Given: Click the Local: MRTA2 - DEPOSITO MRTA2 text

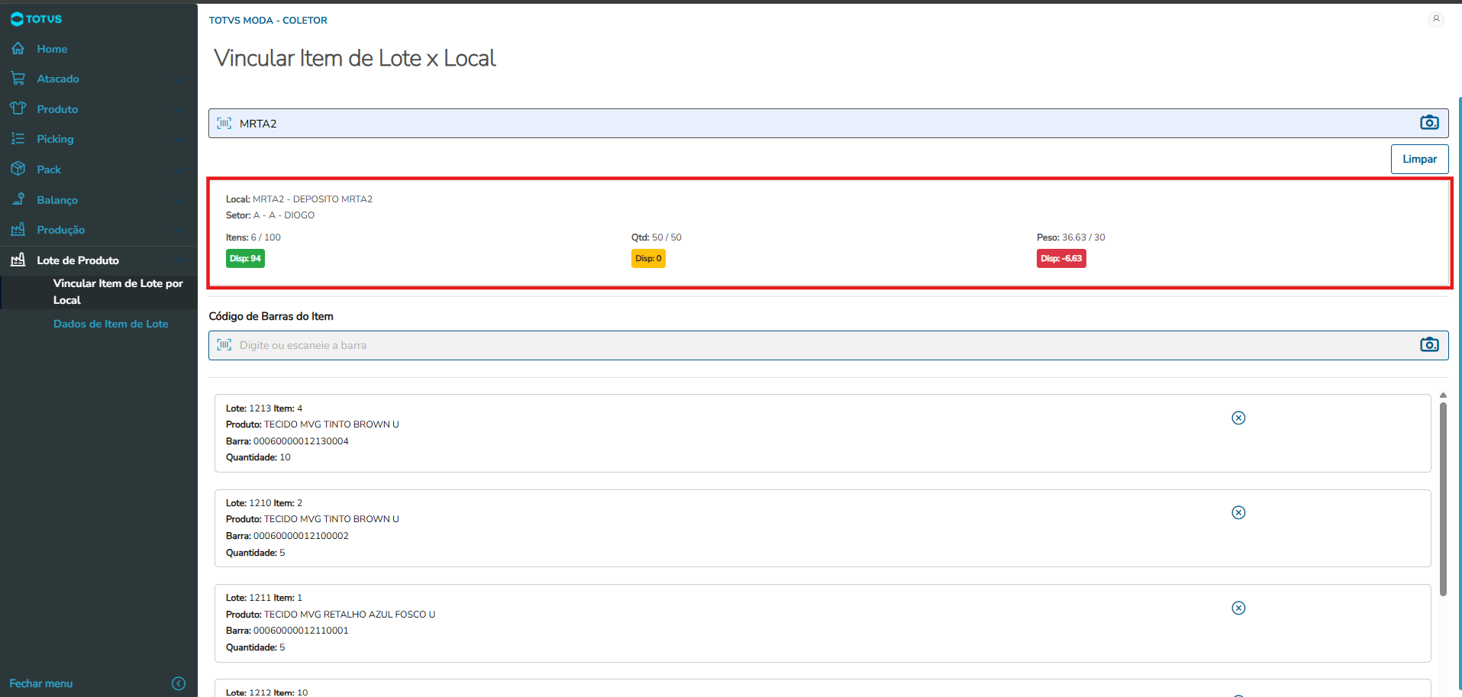Looking at the screenshot, I should [299, 199].
